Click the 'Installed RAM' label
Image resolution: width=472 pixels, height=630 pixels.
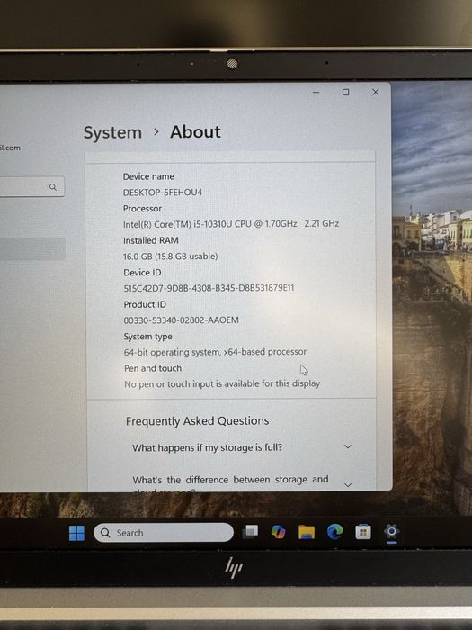point(151,240)
